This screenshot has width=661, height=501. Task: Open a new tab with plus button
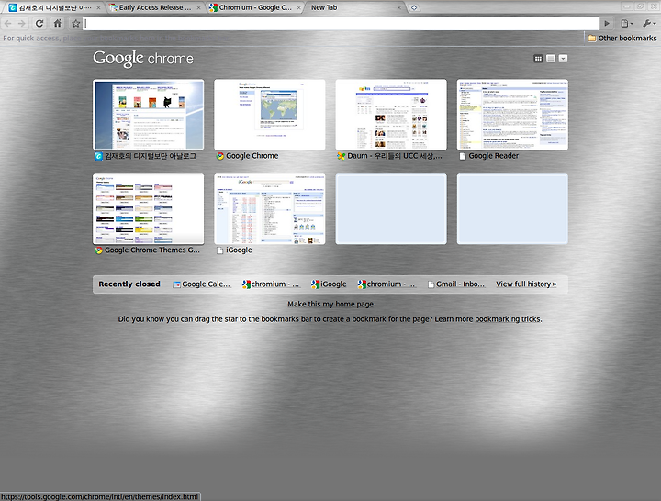click(x=414, y=7)
